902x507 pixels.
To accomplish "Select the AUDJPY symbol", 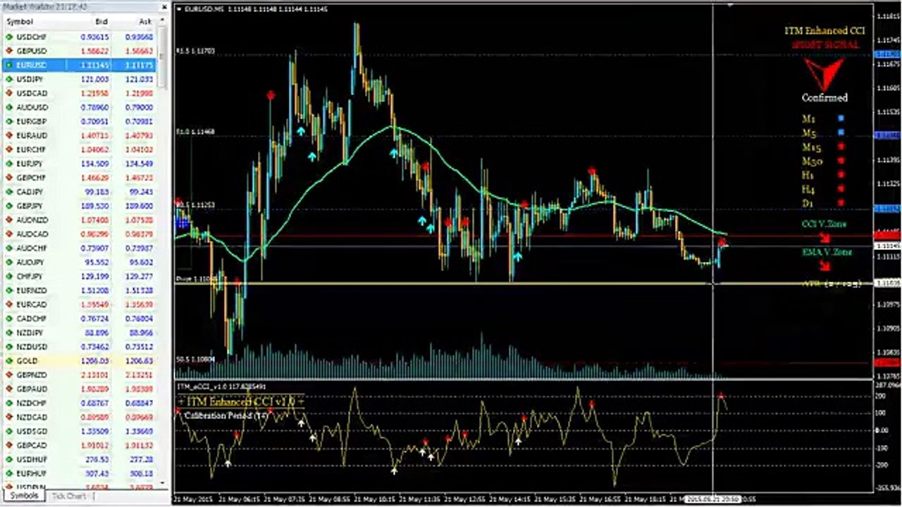I will (x=31, y=263).
